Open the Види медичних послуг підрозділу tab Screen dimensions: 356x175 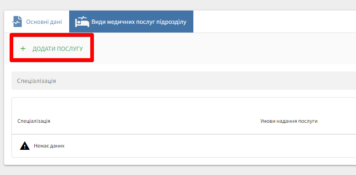[x=131, y=22]
